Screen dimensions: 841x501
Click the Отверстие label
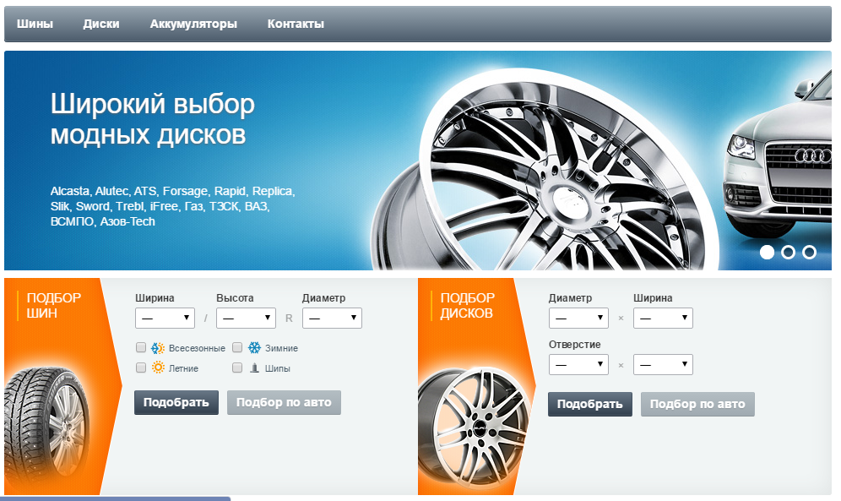click(574, 345)
